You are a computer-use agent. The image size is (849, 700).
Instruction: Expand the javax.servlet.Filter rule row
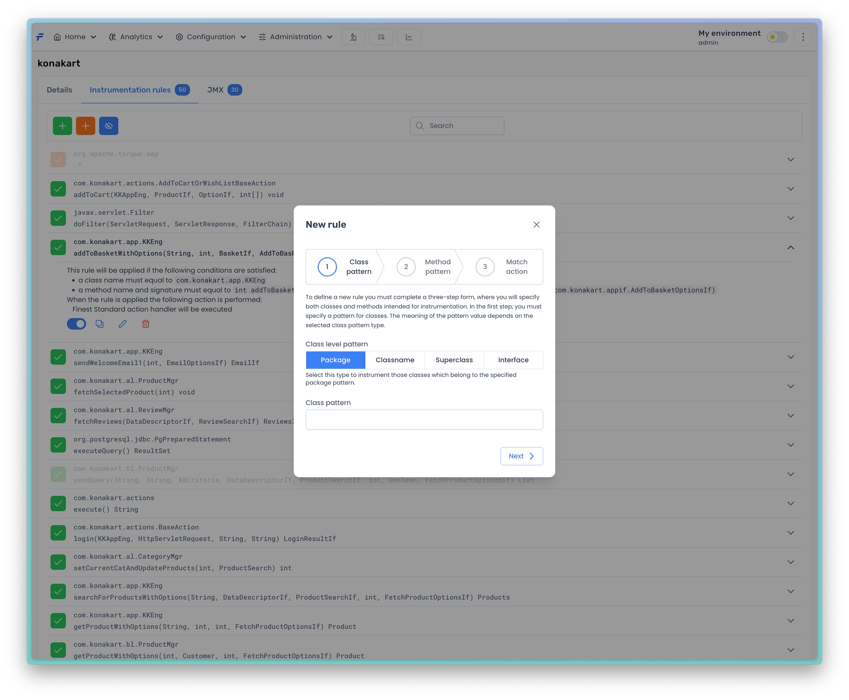point(790,218)
